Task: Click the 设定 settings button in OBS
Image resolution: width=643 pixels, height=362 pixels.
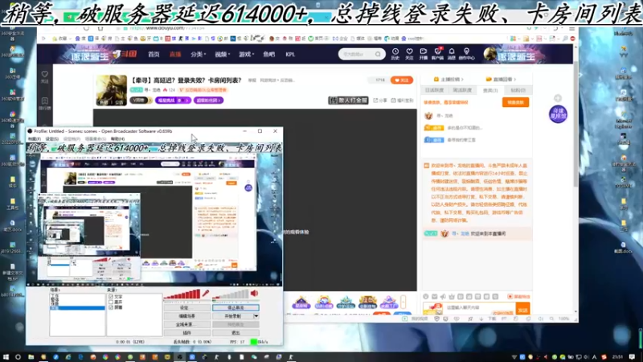Action: [x=187, y=307]
